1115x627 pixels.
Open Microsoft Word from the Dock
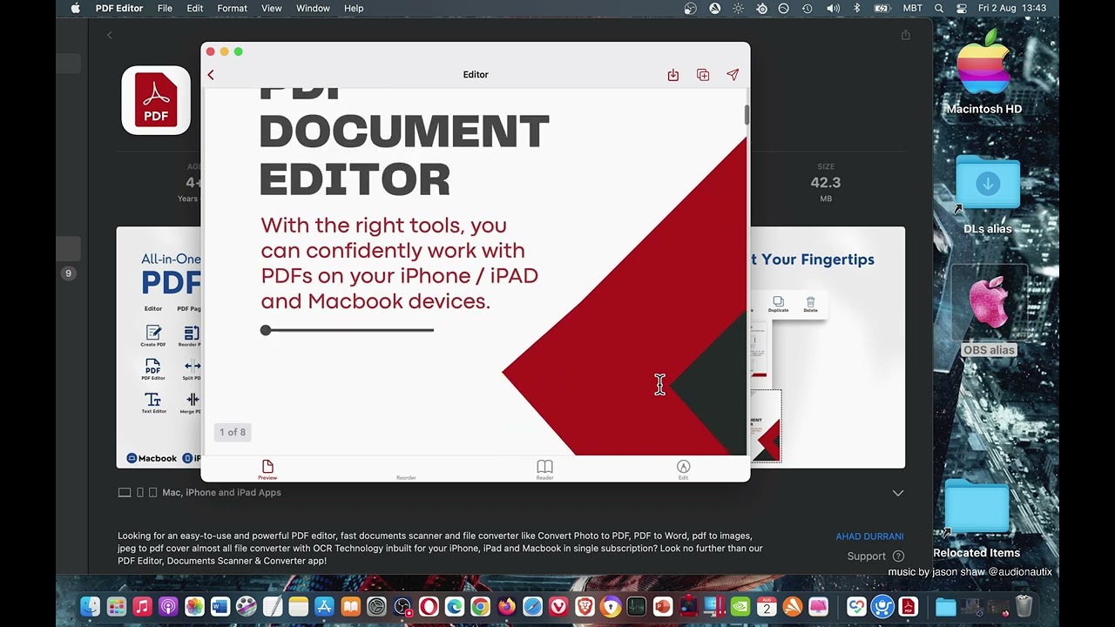tap(220, 606)
